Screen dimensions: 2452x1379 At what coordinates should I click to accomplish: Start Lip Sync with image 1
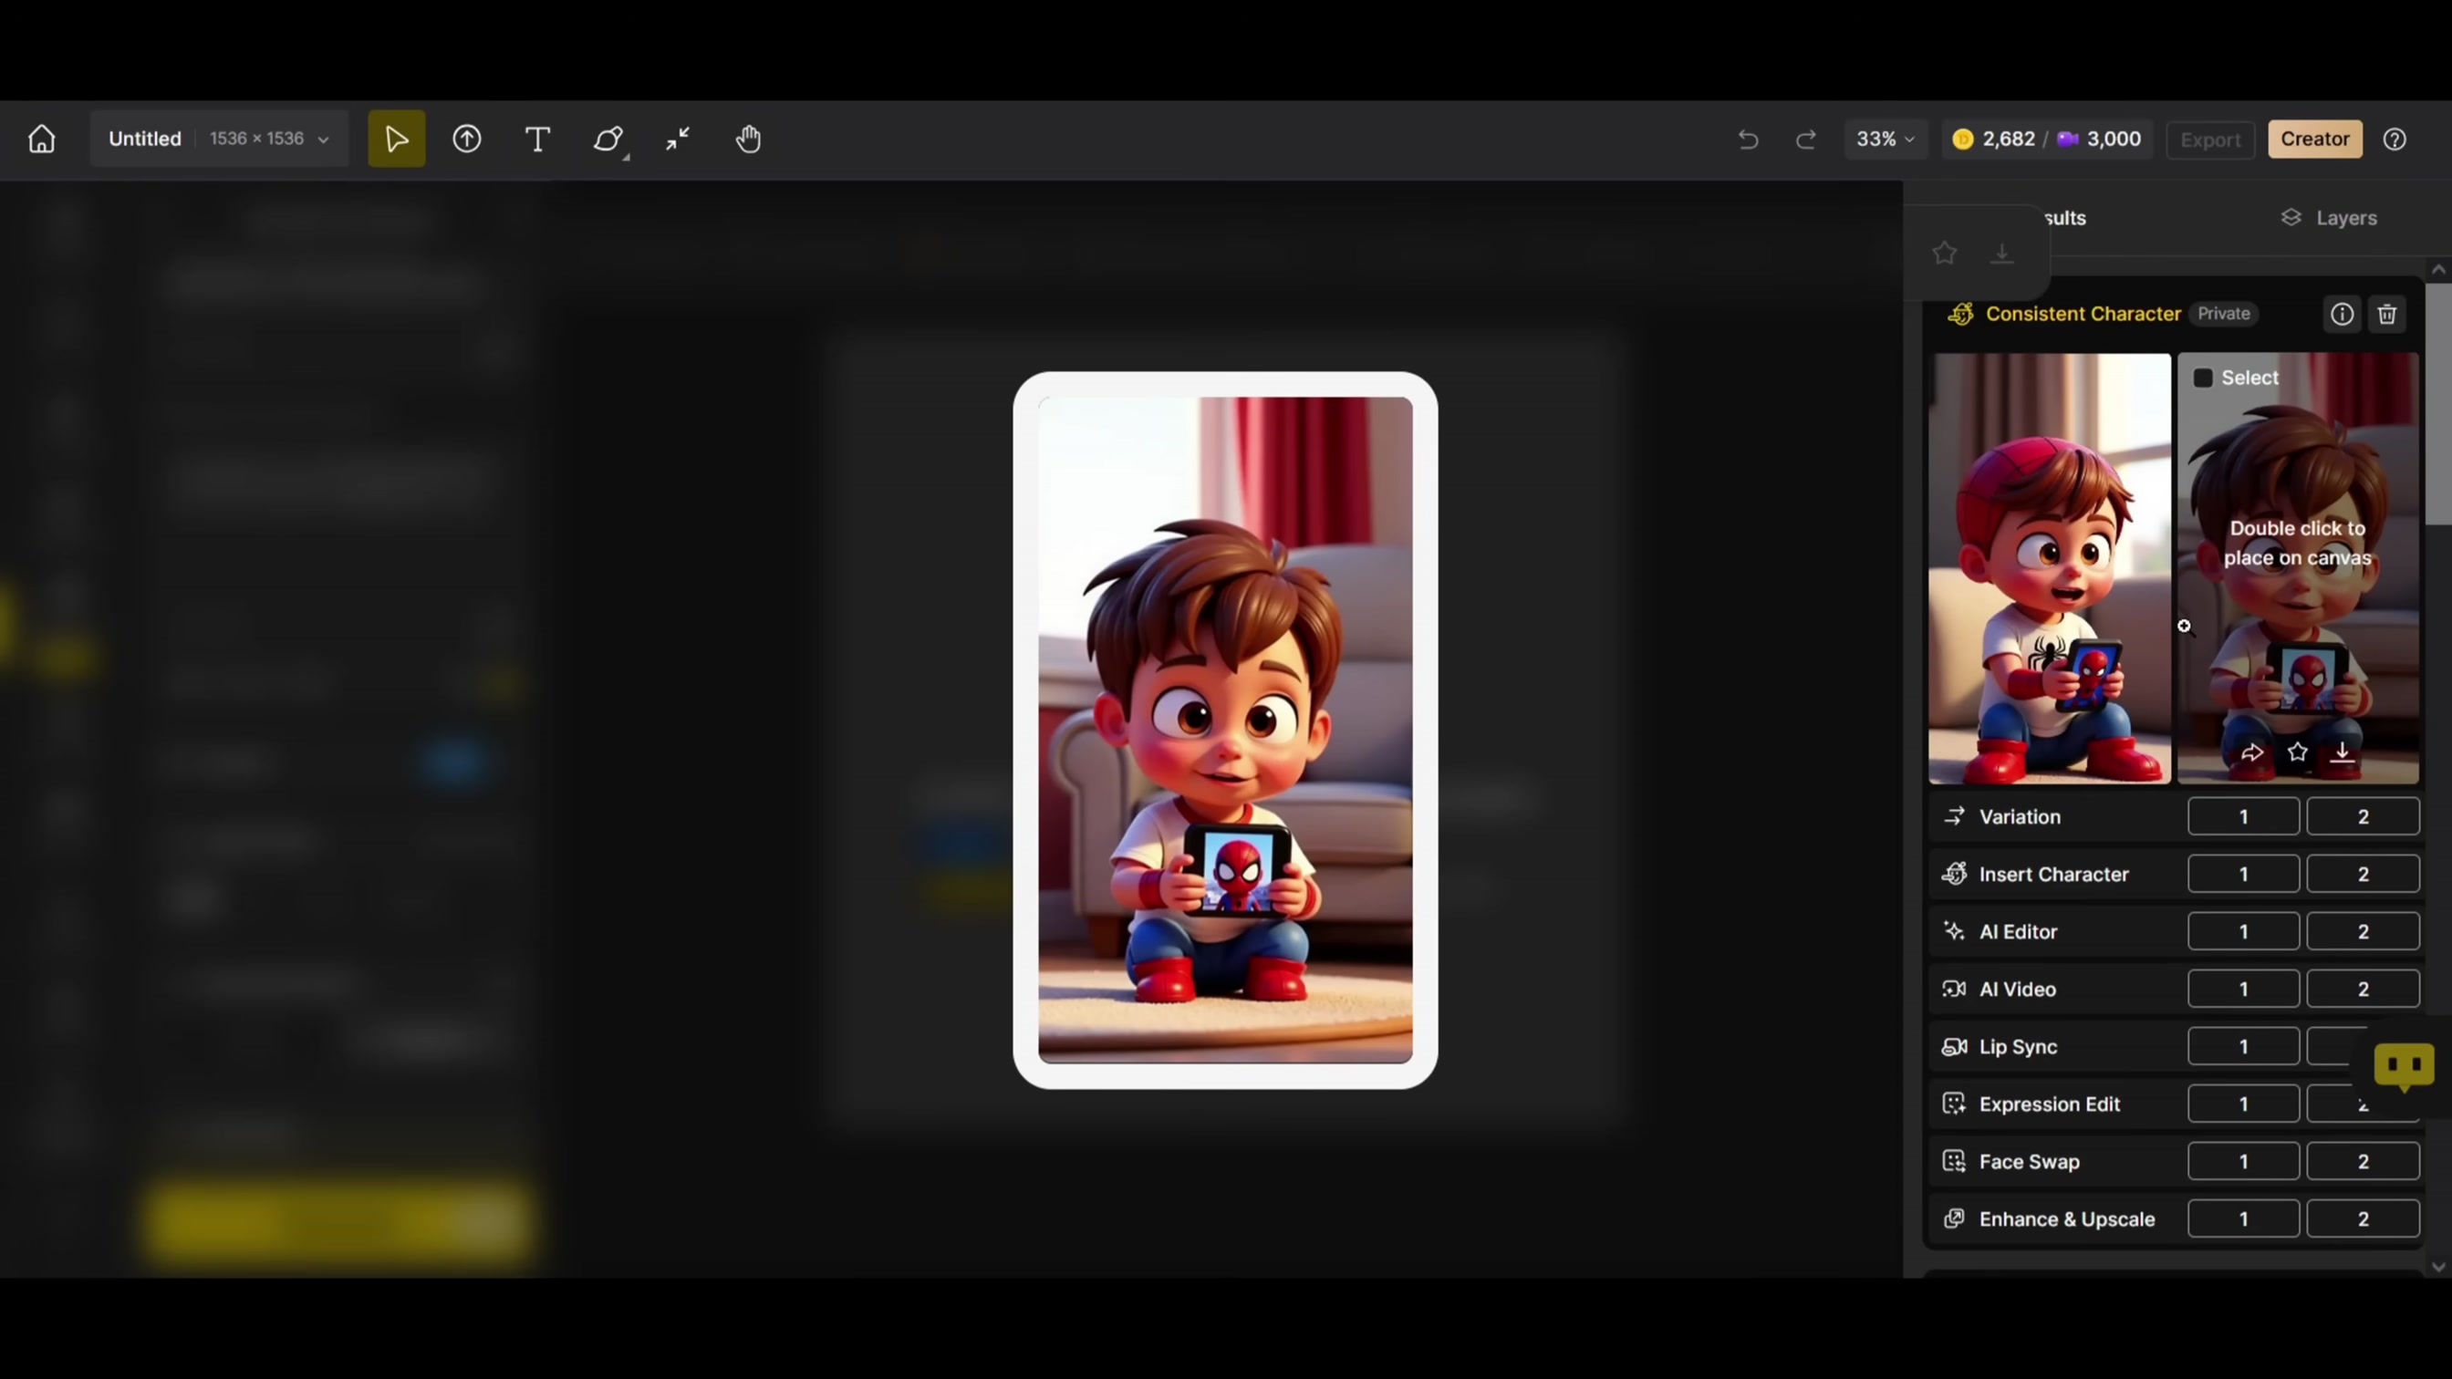[2243, 1047]
